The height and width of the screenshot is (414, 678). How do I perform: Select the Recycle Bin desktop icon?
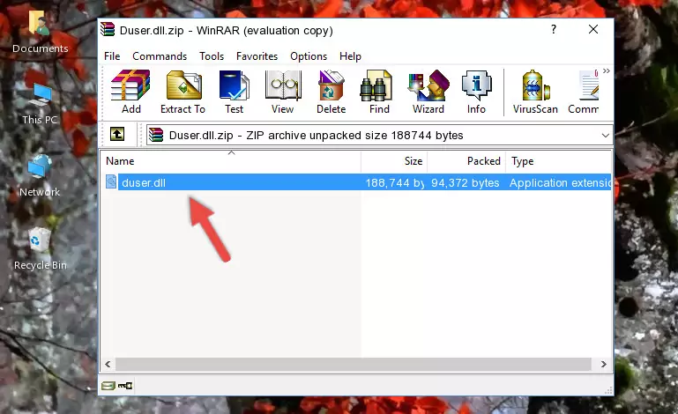(41, 249)
